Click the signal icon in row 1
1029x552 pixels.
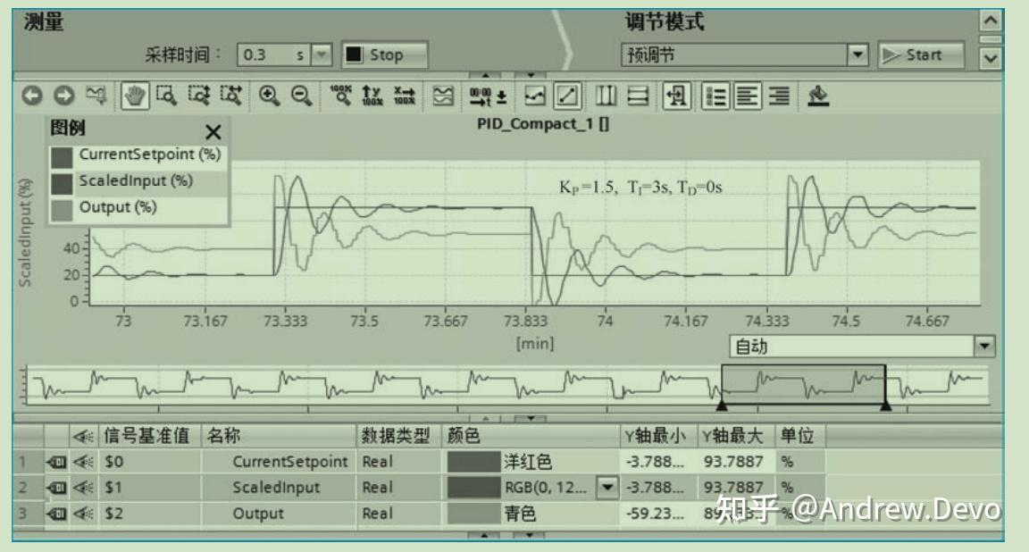point(56,462)
